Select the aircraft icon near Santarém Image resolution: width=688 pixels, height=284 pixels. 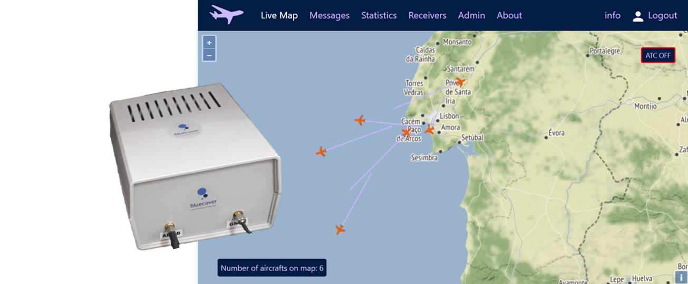coord(460,81)
